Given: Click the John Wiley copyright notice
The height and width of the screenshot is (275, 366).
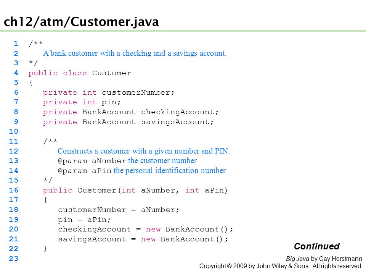Looking at the screenshot, I should point(281,266).
